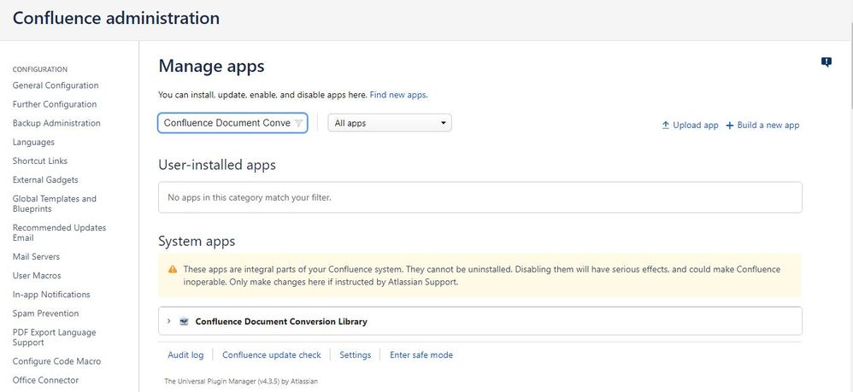
Task: Click the Confluence Document Conversion Library name
Action: (281, 321)
